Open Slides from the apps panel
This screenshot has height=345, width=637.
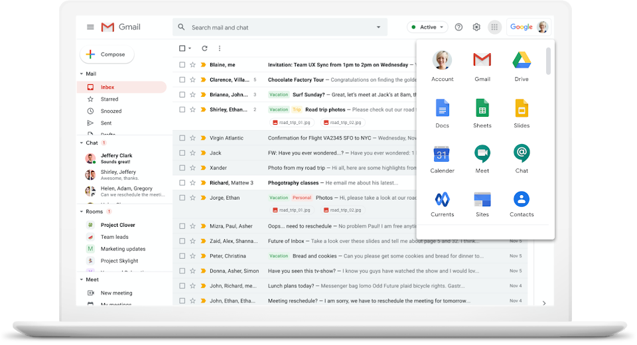point(522,113)
